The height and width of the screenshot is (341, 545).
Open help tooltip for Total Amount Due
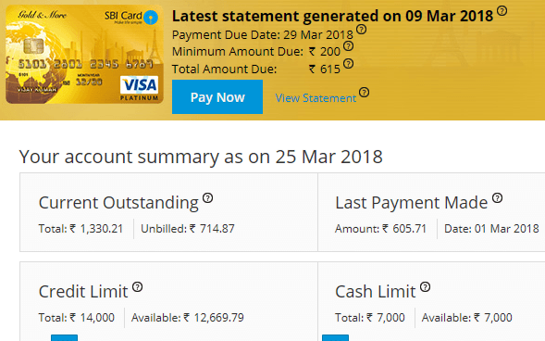pos(348,64)
